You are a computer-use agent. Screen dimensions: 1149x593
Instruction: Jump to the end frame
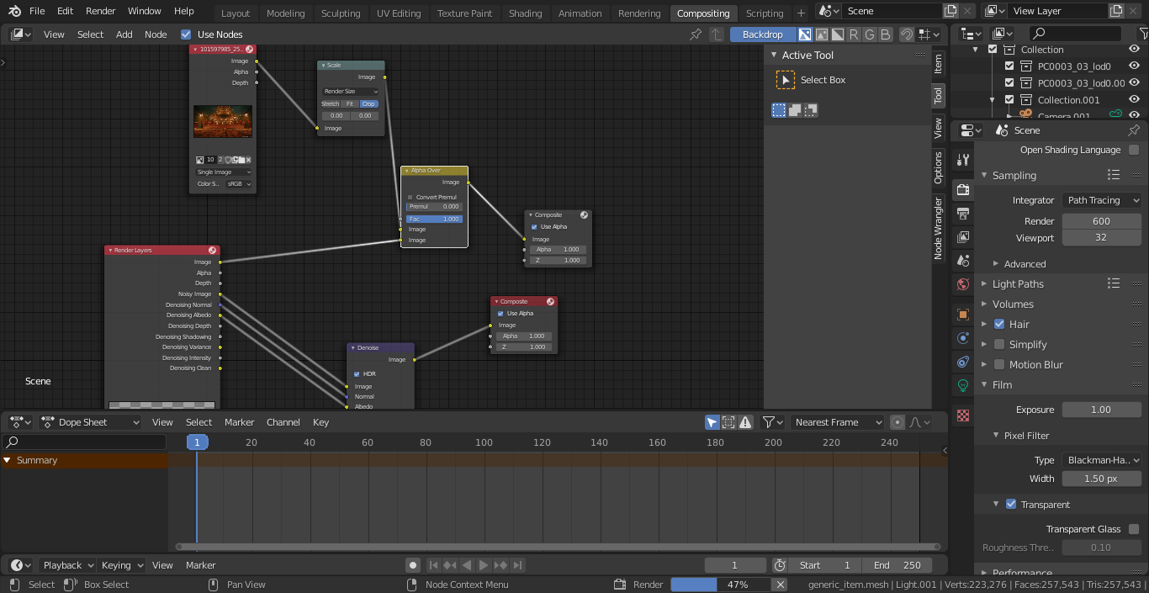click(x=518, y=565)
